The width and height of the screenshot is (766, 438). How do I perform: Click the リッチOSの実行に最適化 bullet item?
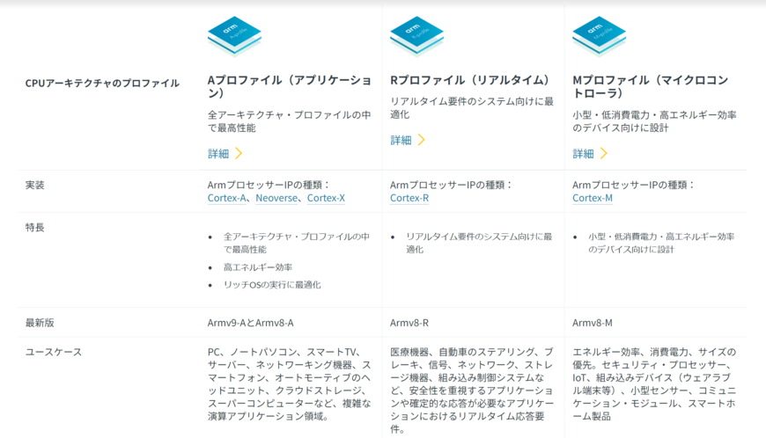point(272,285)
